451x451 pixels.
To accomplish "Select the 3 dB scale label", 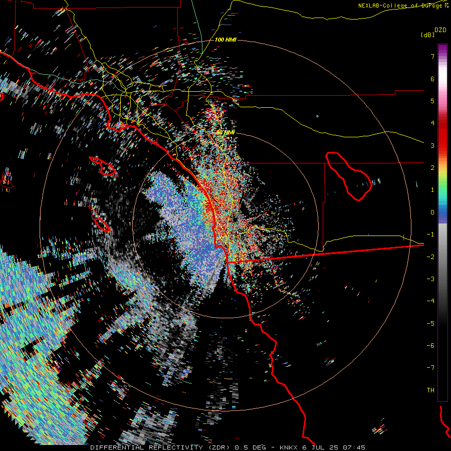I will click(x=432, y=145).
